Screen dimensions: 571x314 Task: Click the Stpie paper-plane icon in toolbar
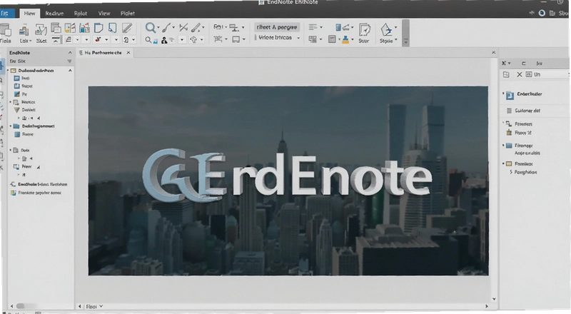[386, 29]
